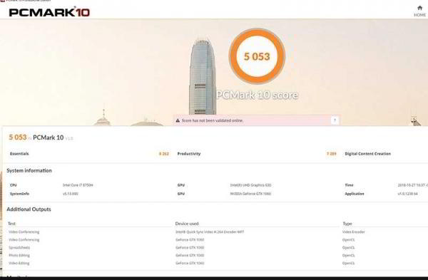Click the Video Encoder type cell

354,232
